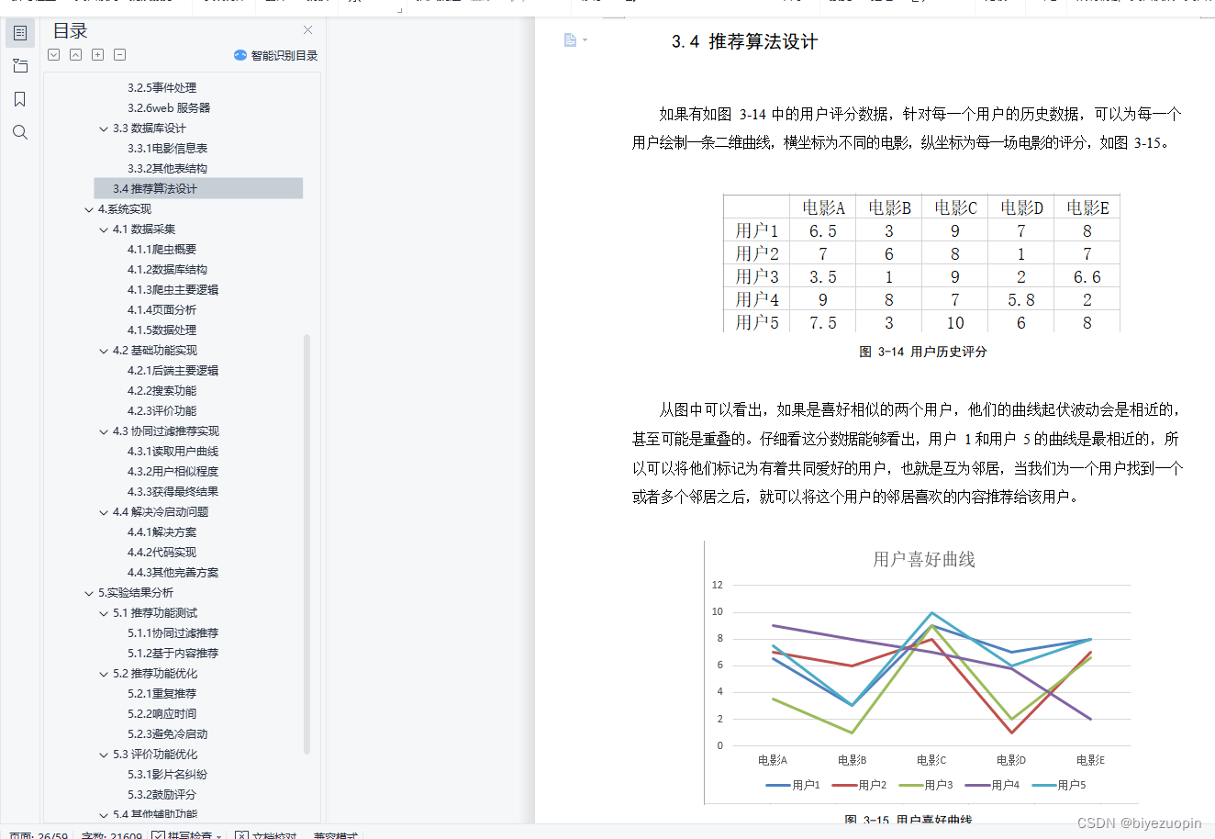Go to 3.3.2其他表结构 outline entry
This screenshot has height=839, width=1215.
point(167,169)
